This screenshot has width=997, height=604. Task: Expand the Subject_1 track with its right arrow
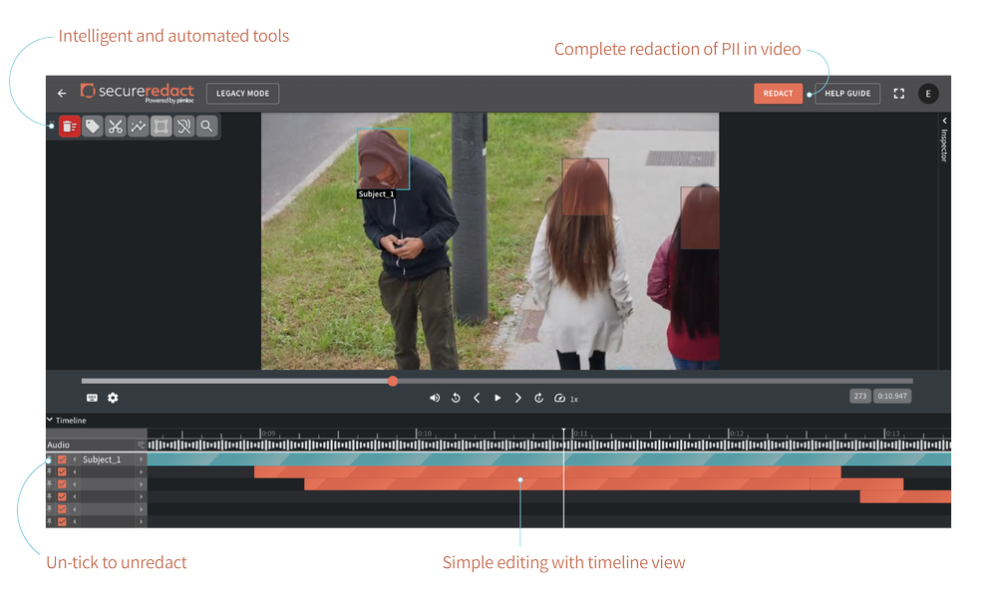(x=141, y=459)
